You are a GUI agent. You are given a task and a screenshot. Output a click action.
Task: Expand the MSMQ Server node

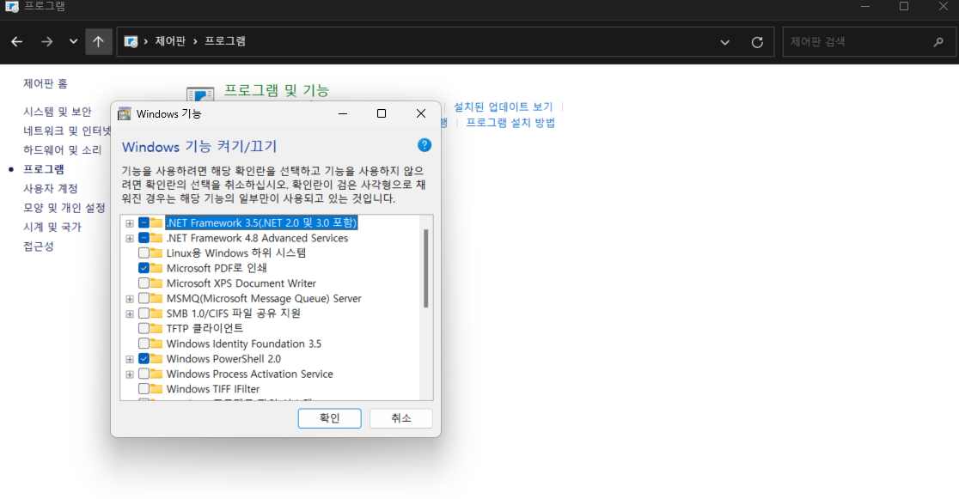[130, 299]
